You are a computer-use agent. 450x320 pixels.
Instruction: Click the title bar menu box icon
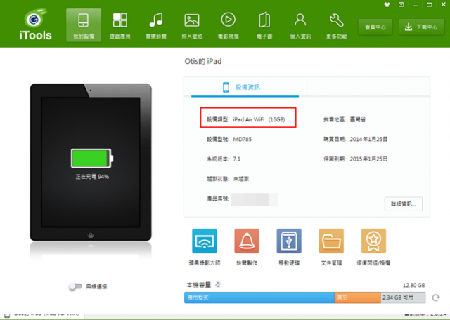pyautogui.click(x=401, y=5)
